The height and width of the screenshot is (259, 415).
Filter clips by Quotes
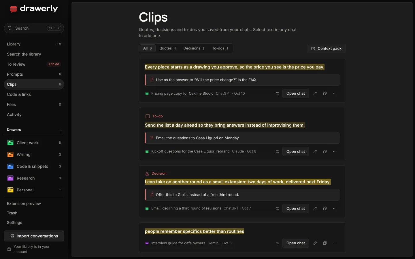(x=168, y=48)
